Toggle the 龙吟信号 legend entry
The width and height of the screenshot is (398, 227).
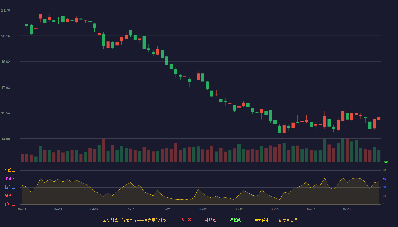tap(288, 220)
